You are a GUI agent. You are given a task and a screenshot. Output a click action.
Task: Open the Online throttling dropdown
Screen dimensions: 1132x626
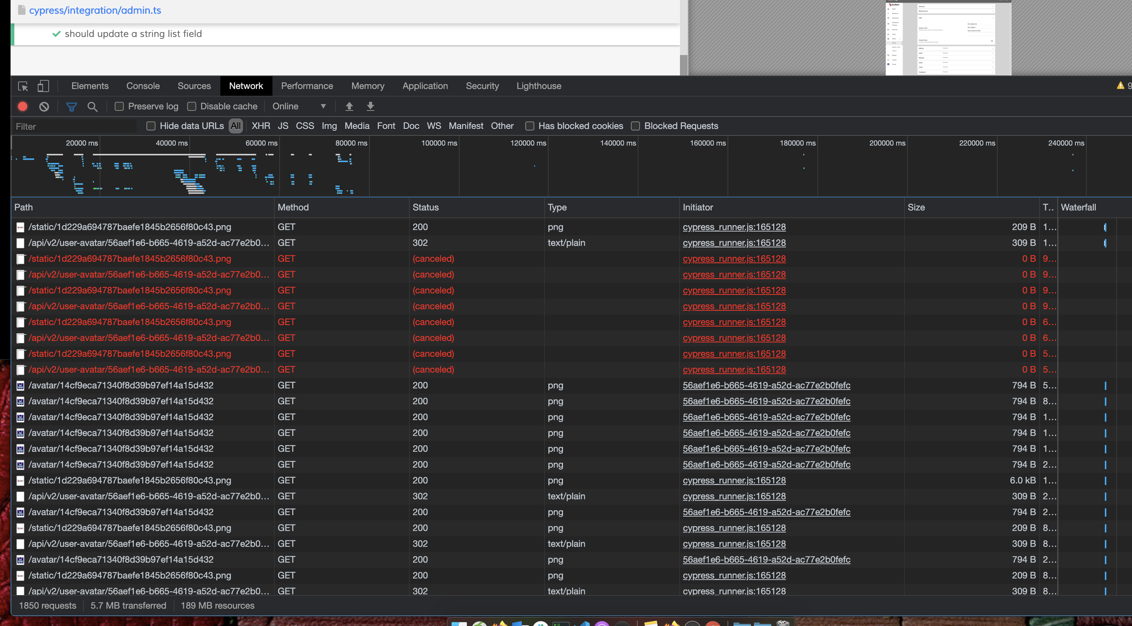(299, 106)
